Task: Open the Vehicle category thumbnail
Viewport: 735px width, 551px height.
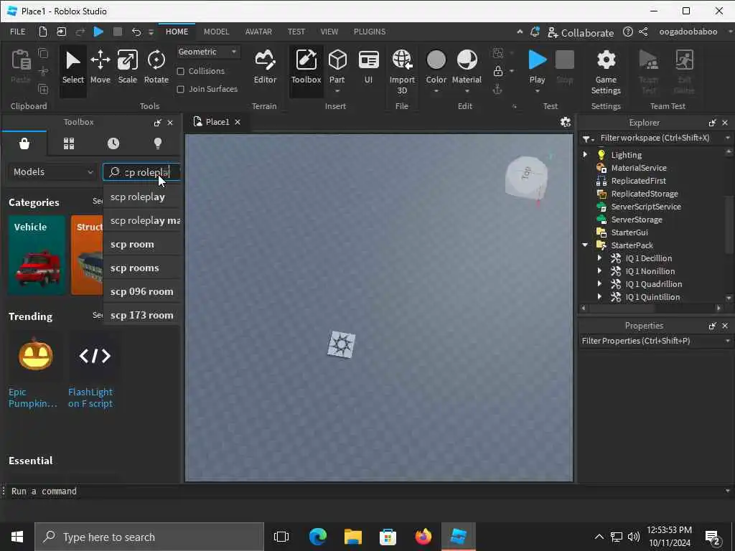Action: tap(37, 255)
